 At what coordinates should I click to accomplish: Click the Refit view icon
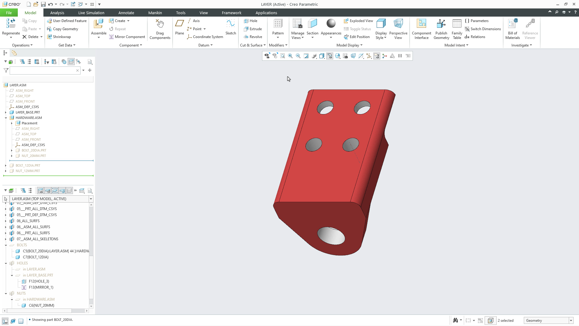[282, 56]
